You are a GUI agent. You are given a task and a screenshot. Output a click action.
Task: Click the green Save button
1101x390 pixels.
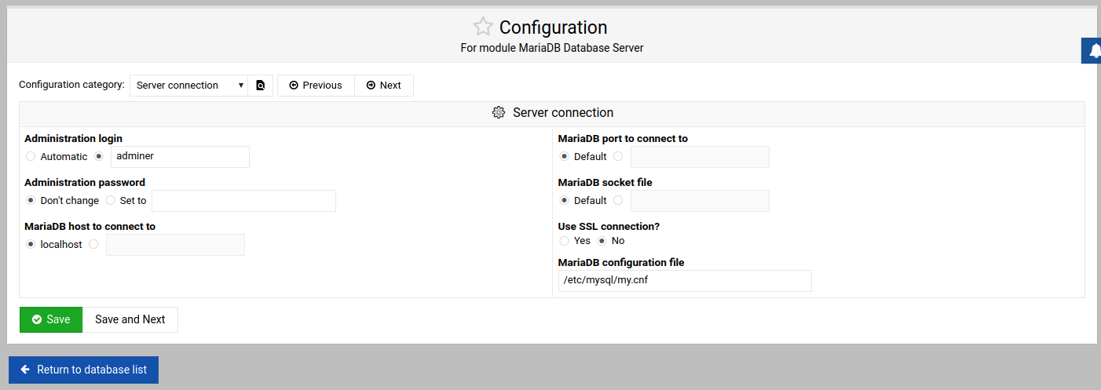click(x=51, y=319)
